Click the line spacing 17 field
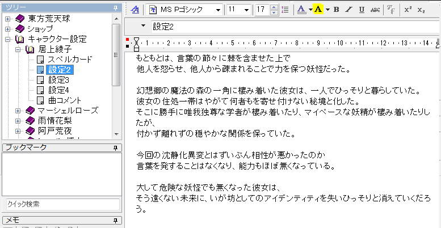The height and width of the screenshot is (228, 441). coord(262,10)
